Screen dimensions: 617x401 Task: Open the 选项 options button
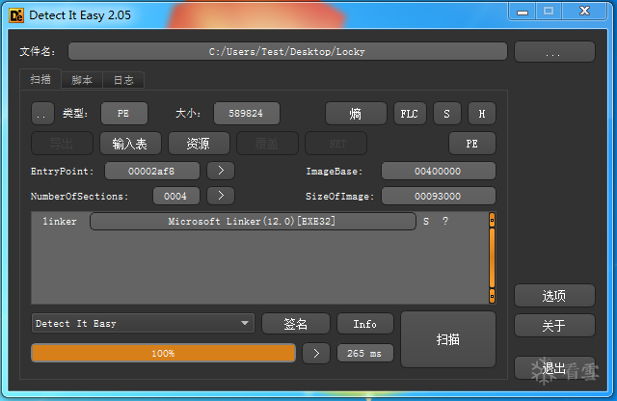pos(554,296)
